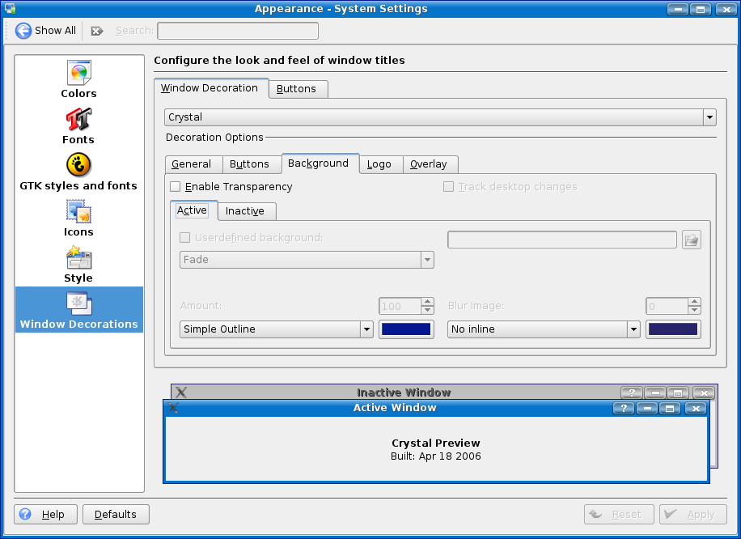Switch to the Logo tab

tap(379, 164)
